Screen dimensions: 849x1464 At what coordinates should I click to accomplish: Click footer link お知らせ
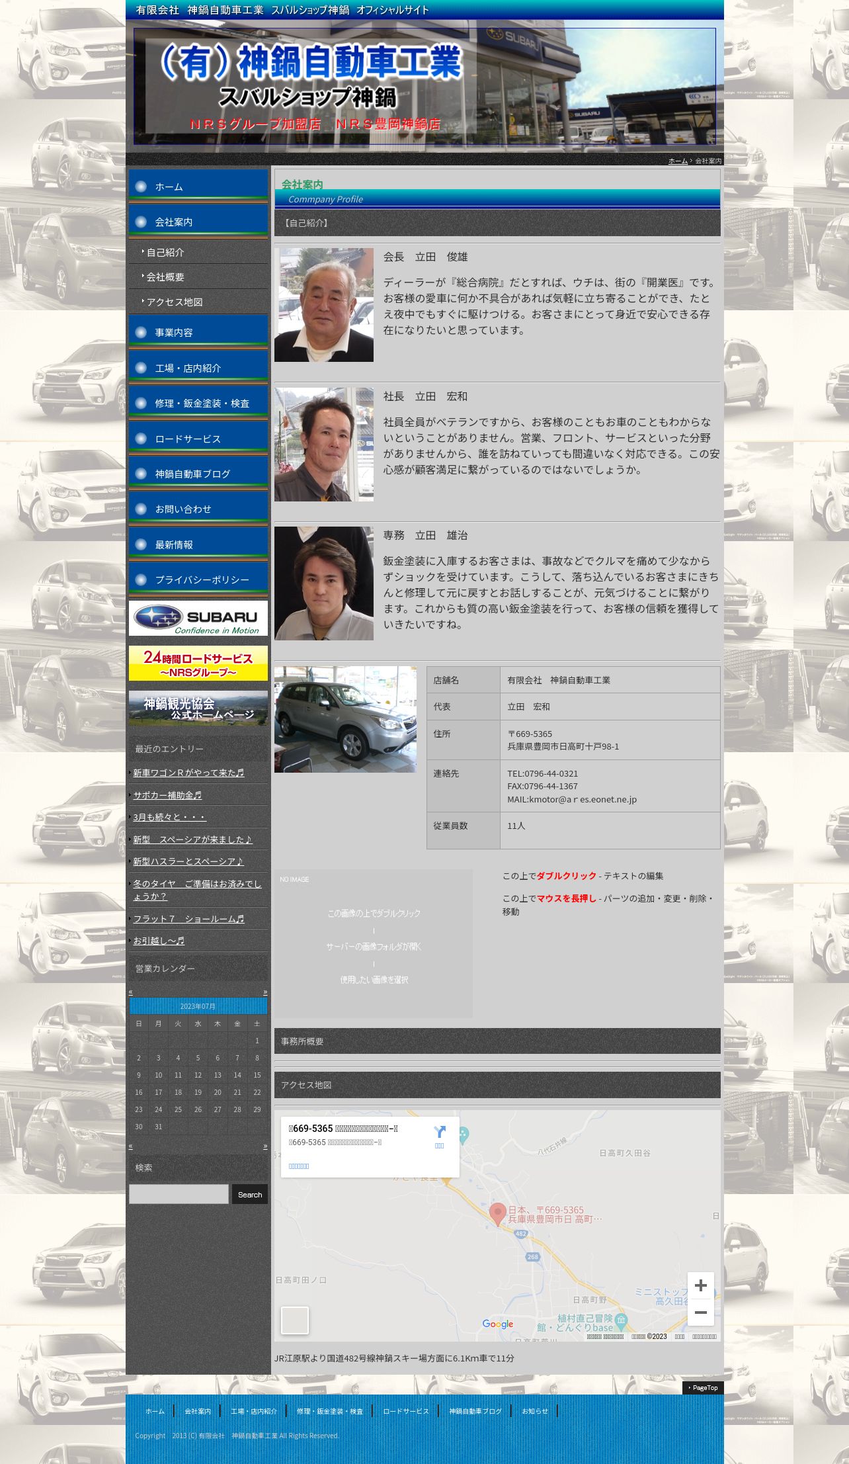(x=535, y=1411)
